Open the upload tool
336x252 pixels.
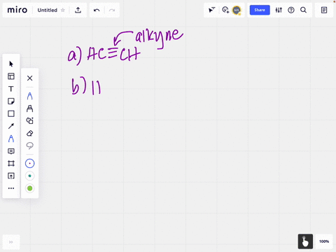click(x=11, y=176)
